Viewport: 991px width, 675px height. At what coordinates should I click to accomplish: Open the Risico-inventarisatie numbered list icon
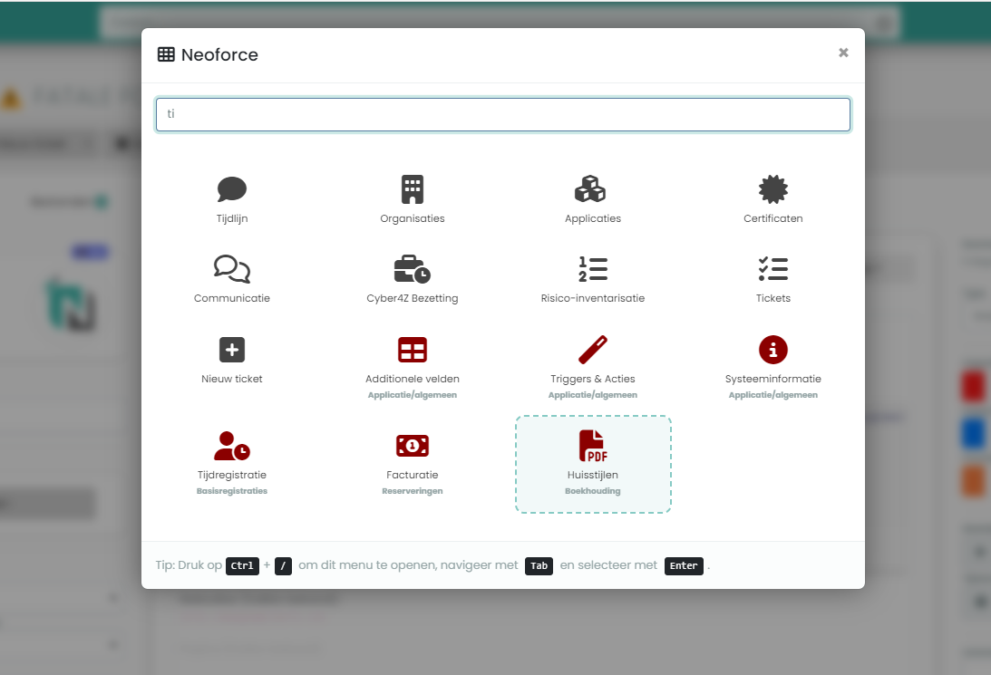pos(592,269)
